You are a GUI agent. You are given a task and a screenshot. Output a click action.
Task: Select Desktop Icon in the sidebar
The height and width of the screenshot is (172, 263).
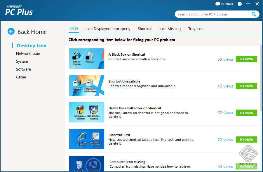32,46
